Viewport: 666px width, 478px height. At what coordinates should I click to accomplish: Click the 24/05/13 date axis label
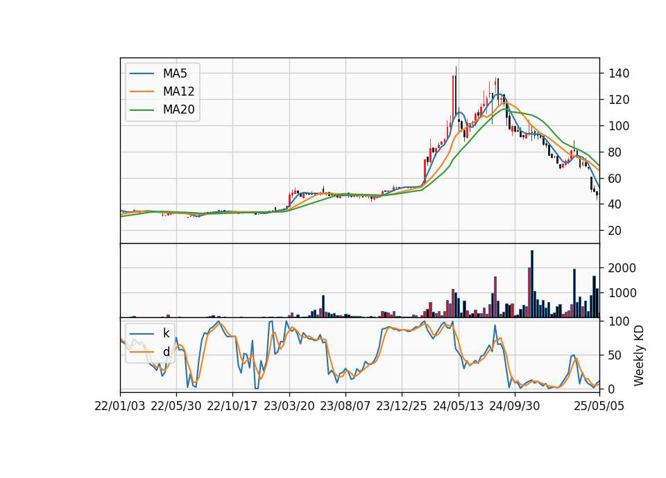click(x=459, y=406)
